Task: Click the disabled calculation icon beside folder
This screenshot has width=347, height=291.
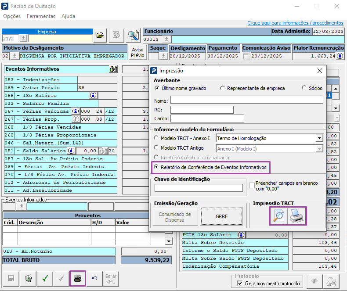Action: tap(116, 35)
